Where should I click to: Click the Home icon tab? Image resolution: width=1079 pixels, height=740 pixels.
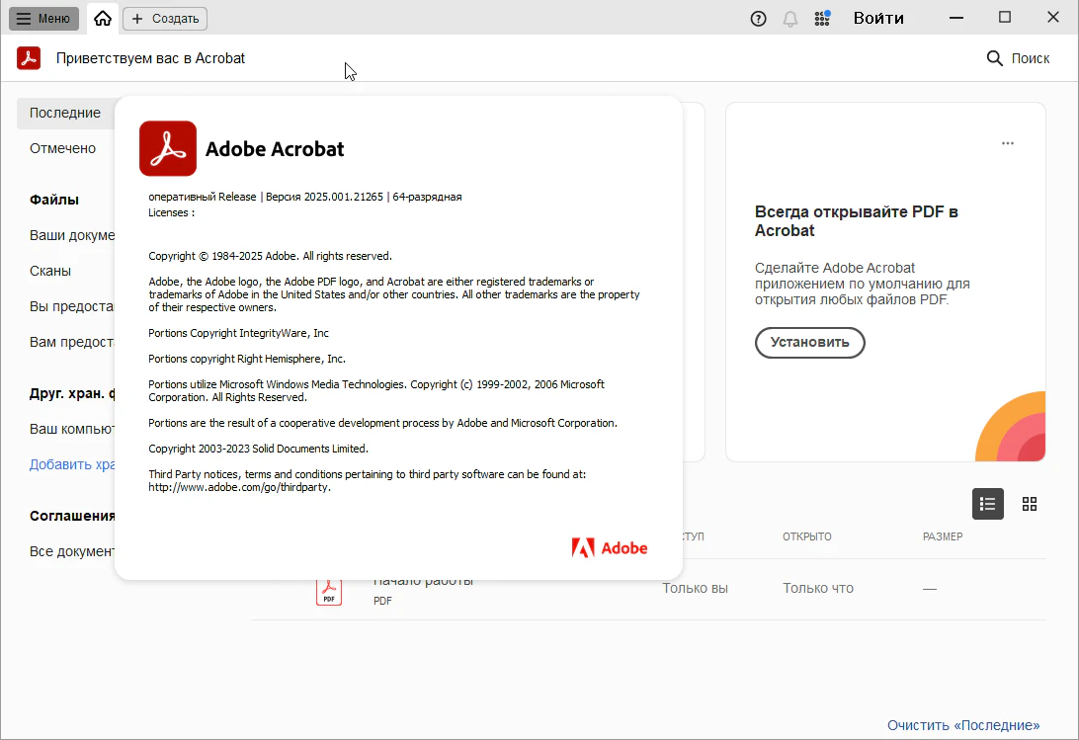(103, 18)
